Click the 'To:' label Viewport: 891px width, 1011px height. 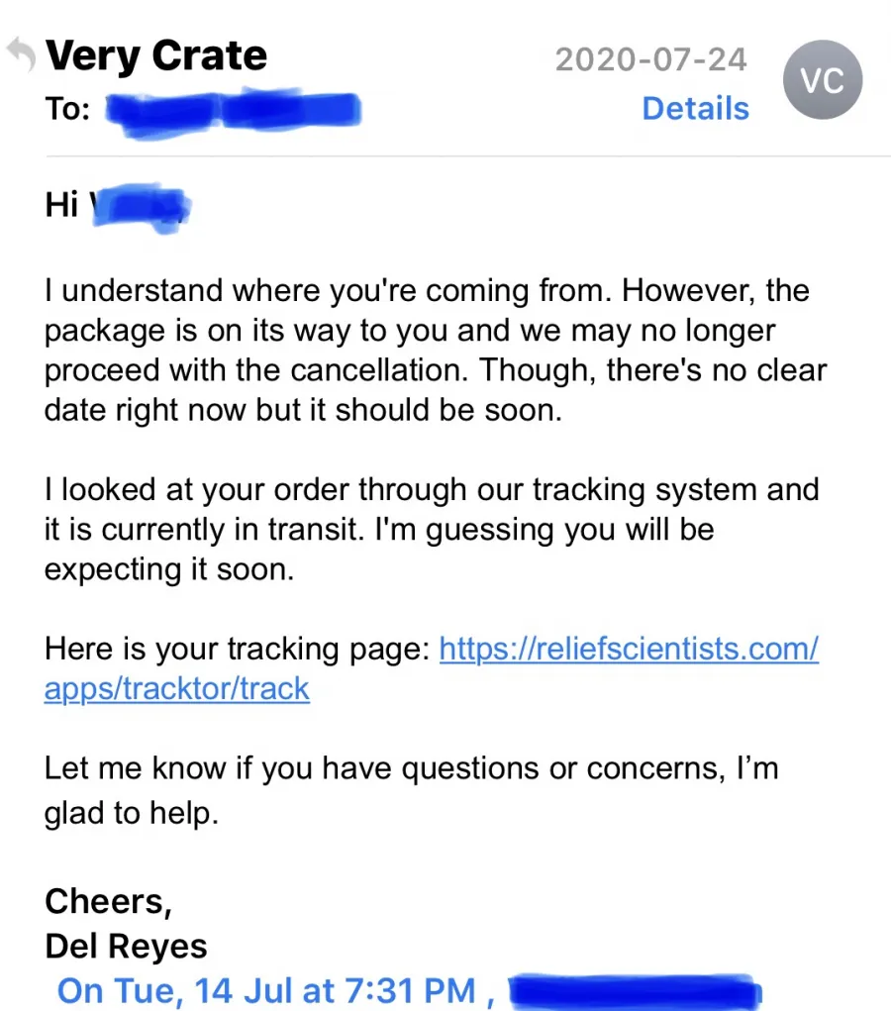click(x=67, y=108)
